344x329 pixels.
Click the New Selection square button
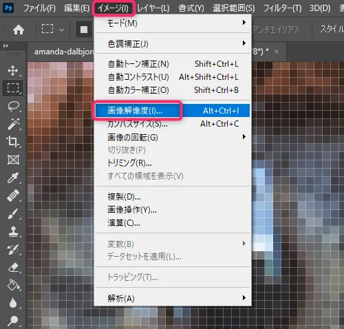coord(84,30)
